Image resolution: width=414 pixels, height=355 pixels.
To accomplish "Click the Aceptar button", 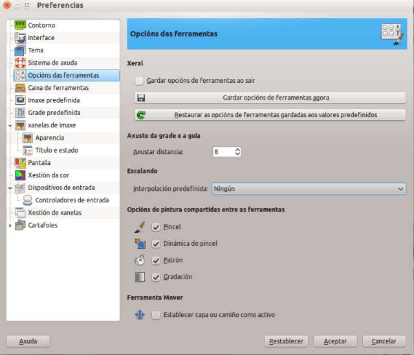I will click(x=335, y=341).
